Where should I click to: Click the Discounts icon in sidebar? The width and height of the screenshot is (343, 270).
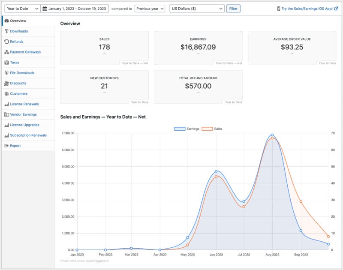coord(6,83)
